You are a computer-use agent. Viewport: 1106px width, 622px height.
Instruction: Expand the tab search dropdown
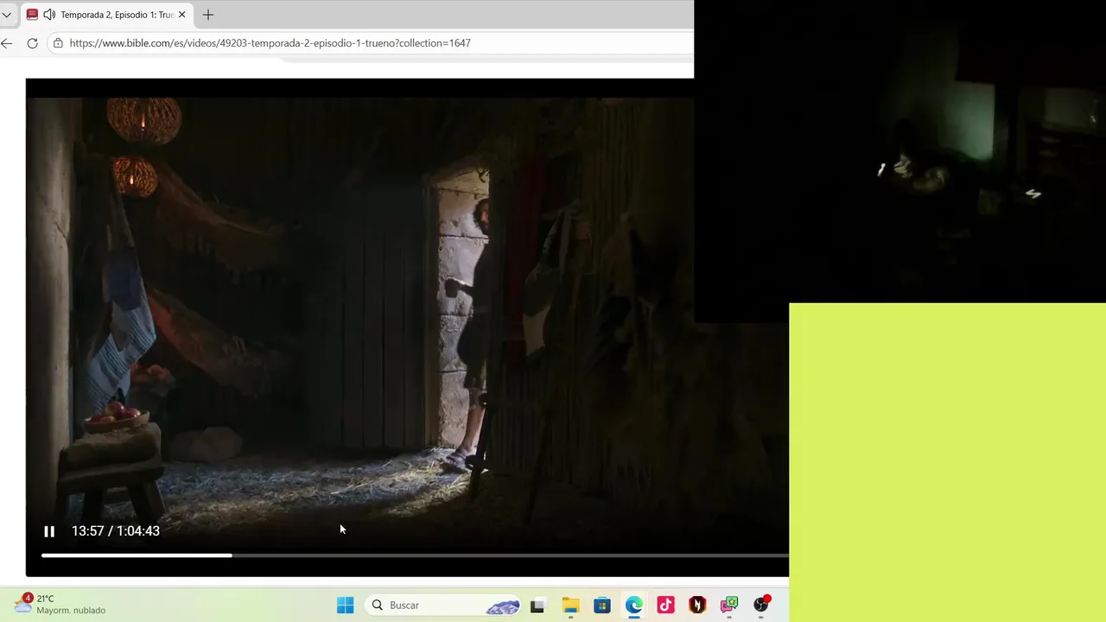7,15
